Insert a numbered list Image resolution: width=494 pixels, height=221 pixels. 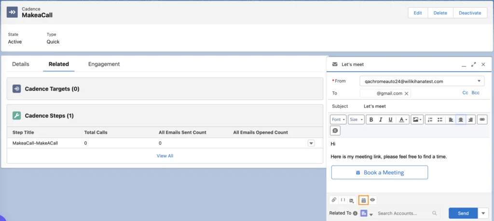coord(430,119)
